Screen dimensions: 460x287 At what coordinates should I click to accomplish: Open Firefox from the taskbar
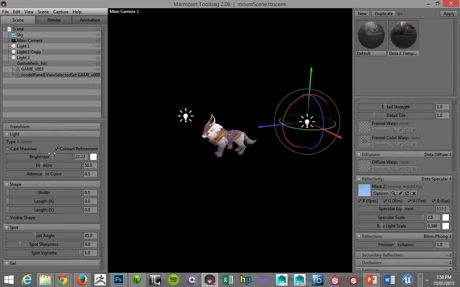[x=82, y=279]
